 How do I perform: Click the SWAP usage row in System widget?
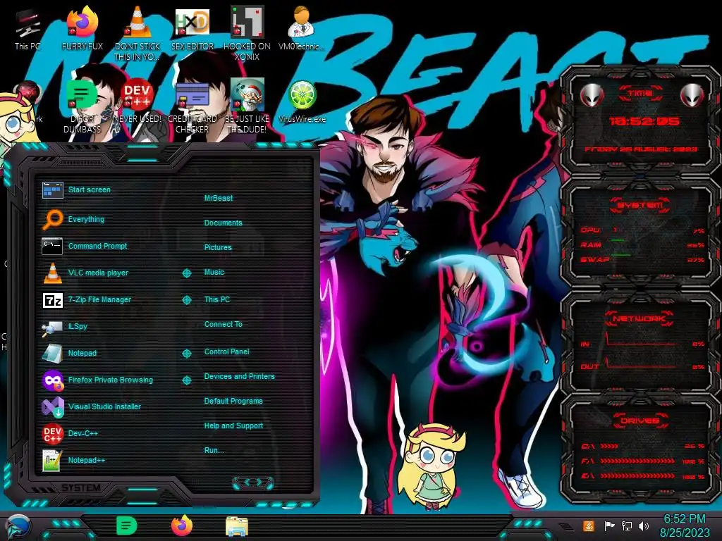pyautogui.click(x=642, y=259)
